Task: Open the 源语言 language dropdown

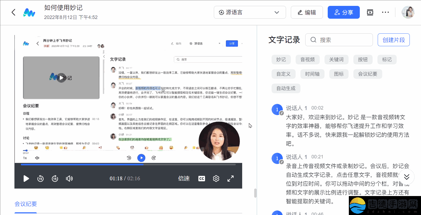Action: pos(250,12)
